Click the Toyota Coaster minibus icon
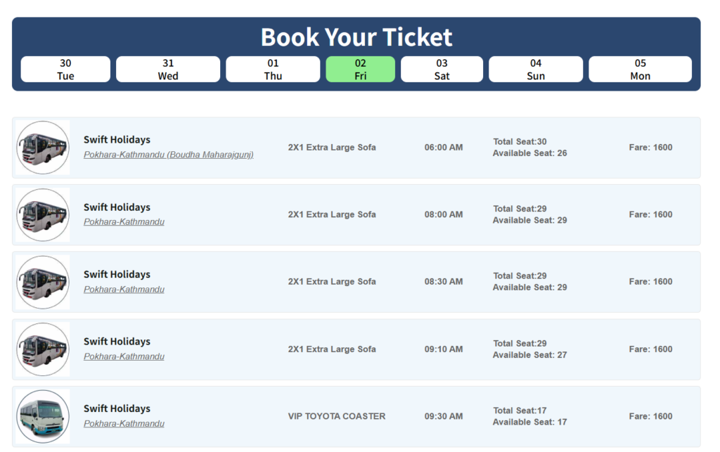The image size is (720, 452). pyautogui.click(x=43, y=416)
